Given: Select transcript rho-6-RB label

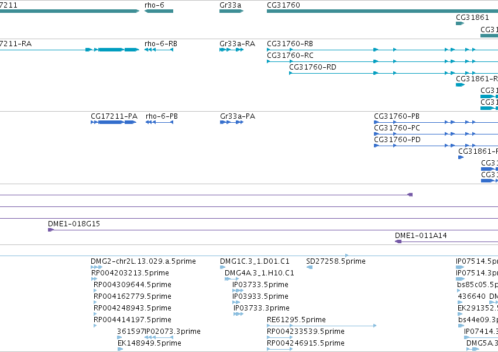Looking at the screenshot, I should tap(161, 44).
